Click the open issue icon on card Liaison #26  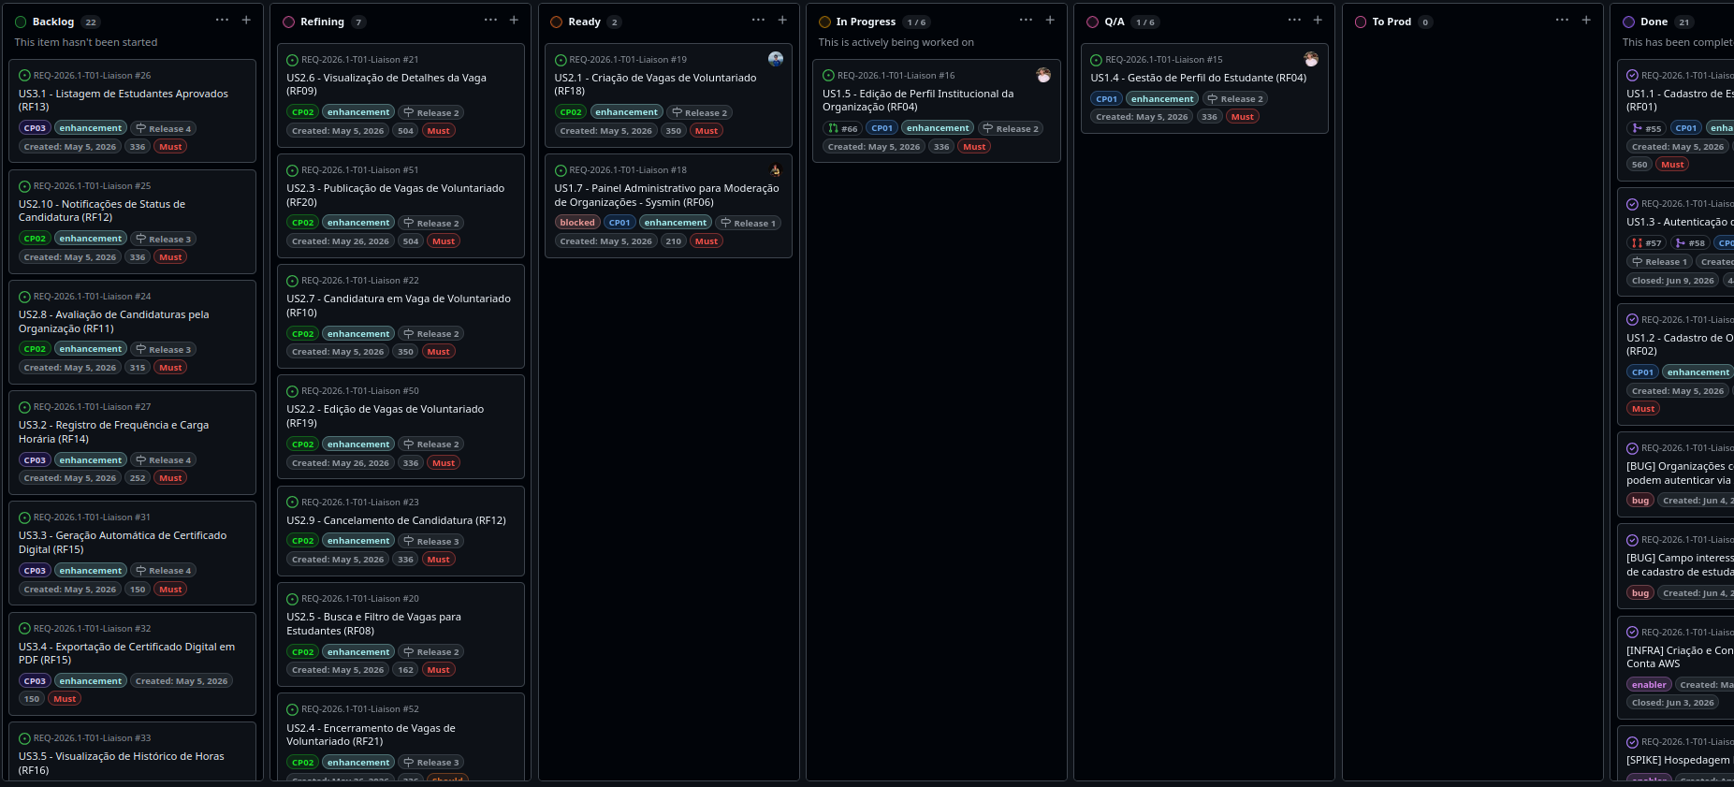25,76
